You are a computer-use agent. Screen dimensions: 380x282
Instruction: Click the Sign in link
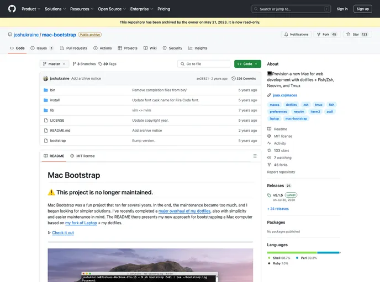click(x=342, y=9)
